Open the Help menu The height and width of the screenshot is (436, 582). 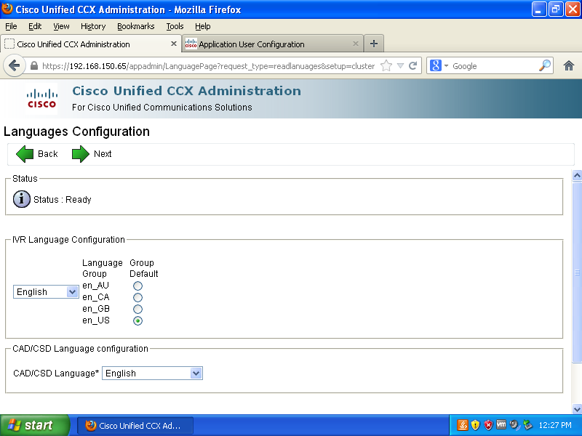tap(203, 26)
